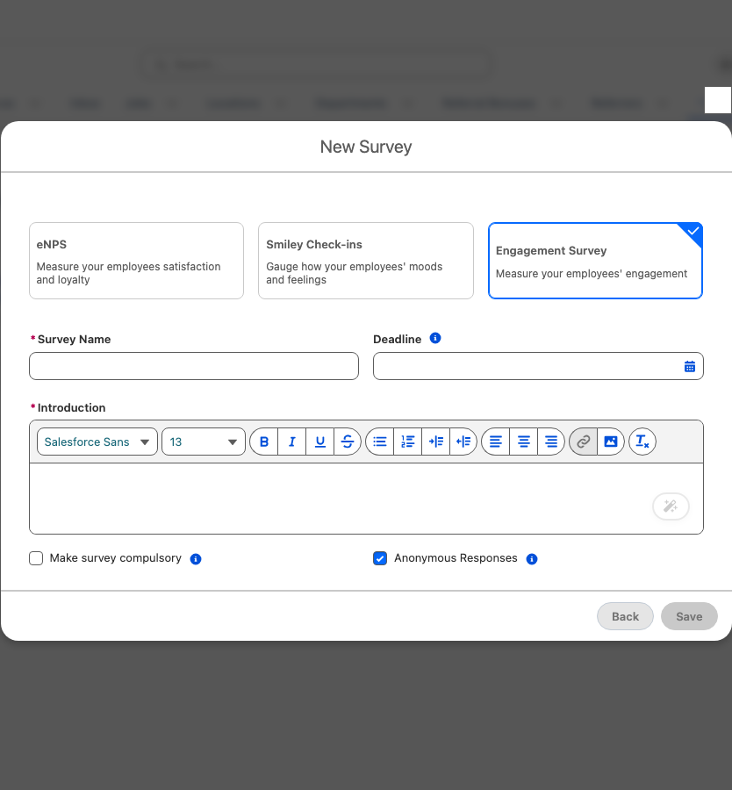
Task: Select the eNPS survey type card
Action: 137,261
